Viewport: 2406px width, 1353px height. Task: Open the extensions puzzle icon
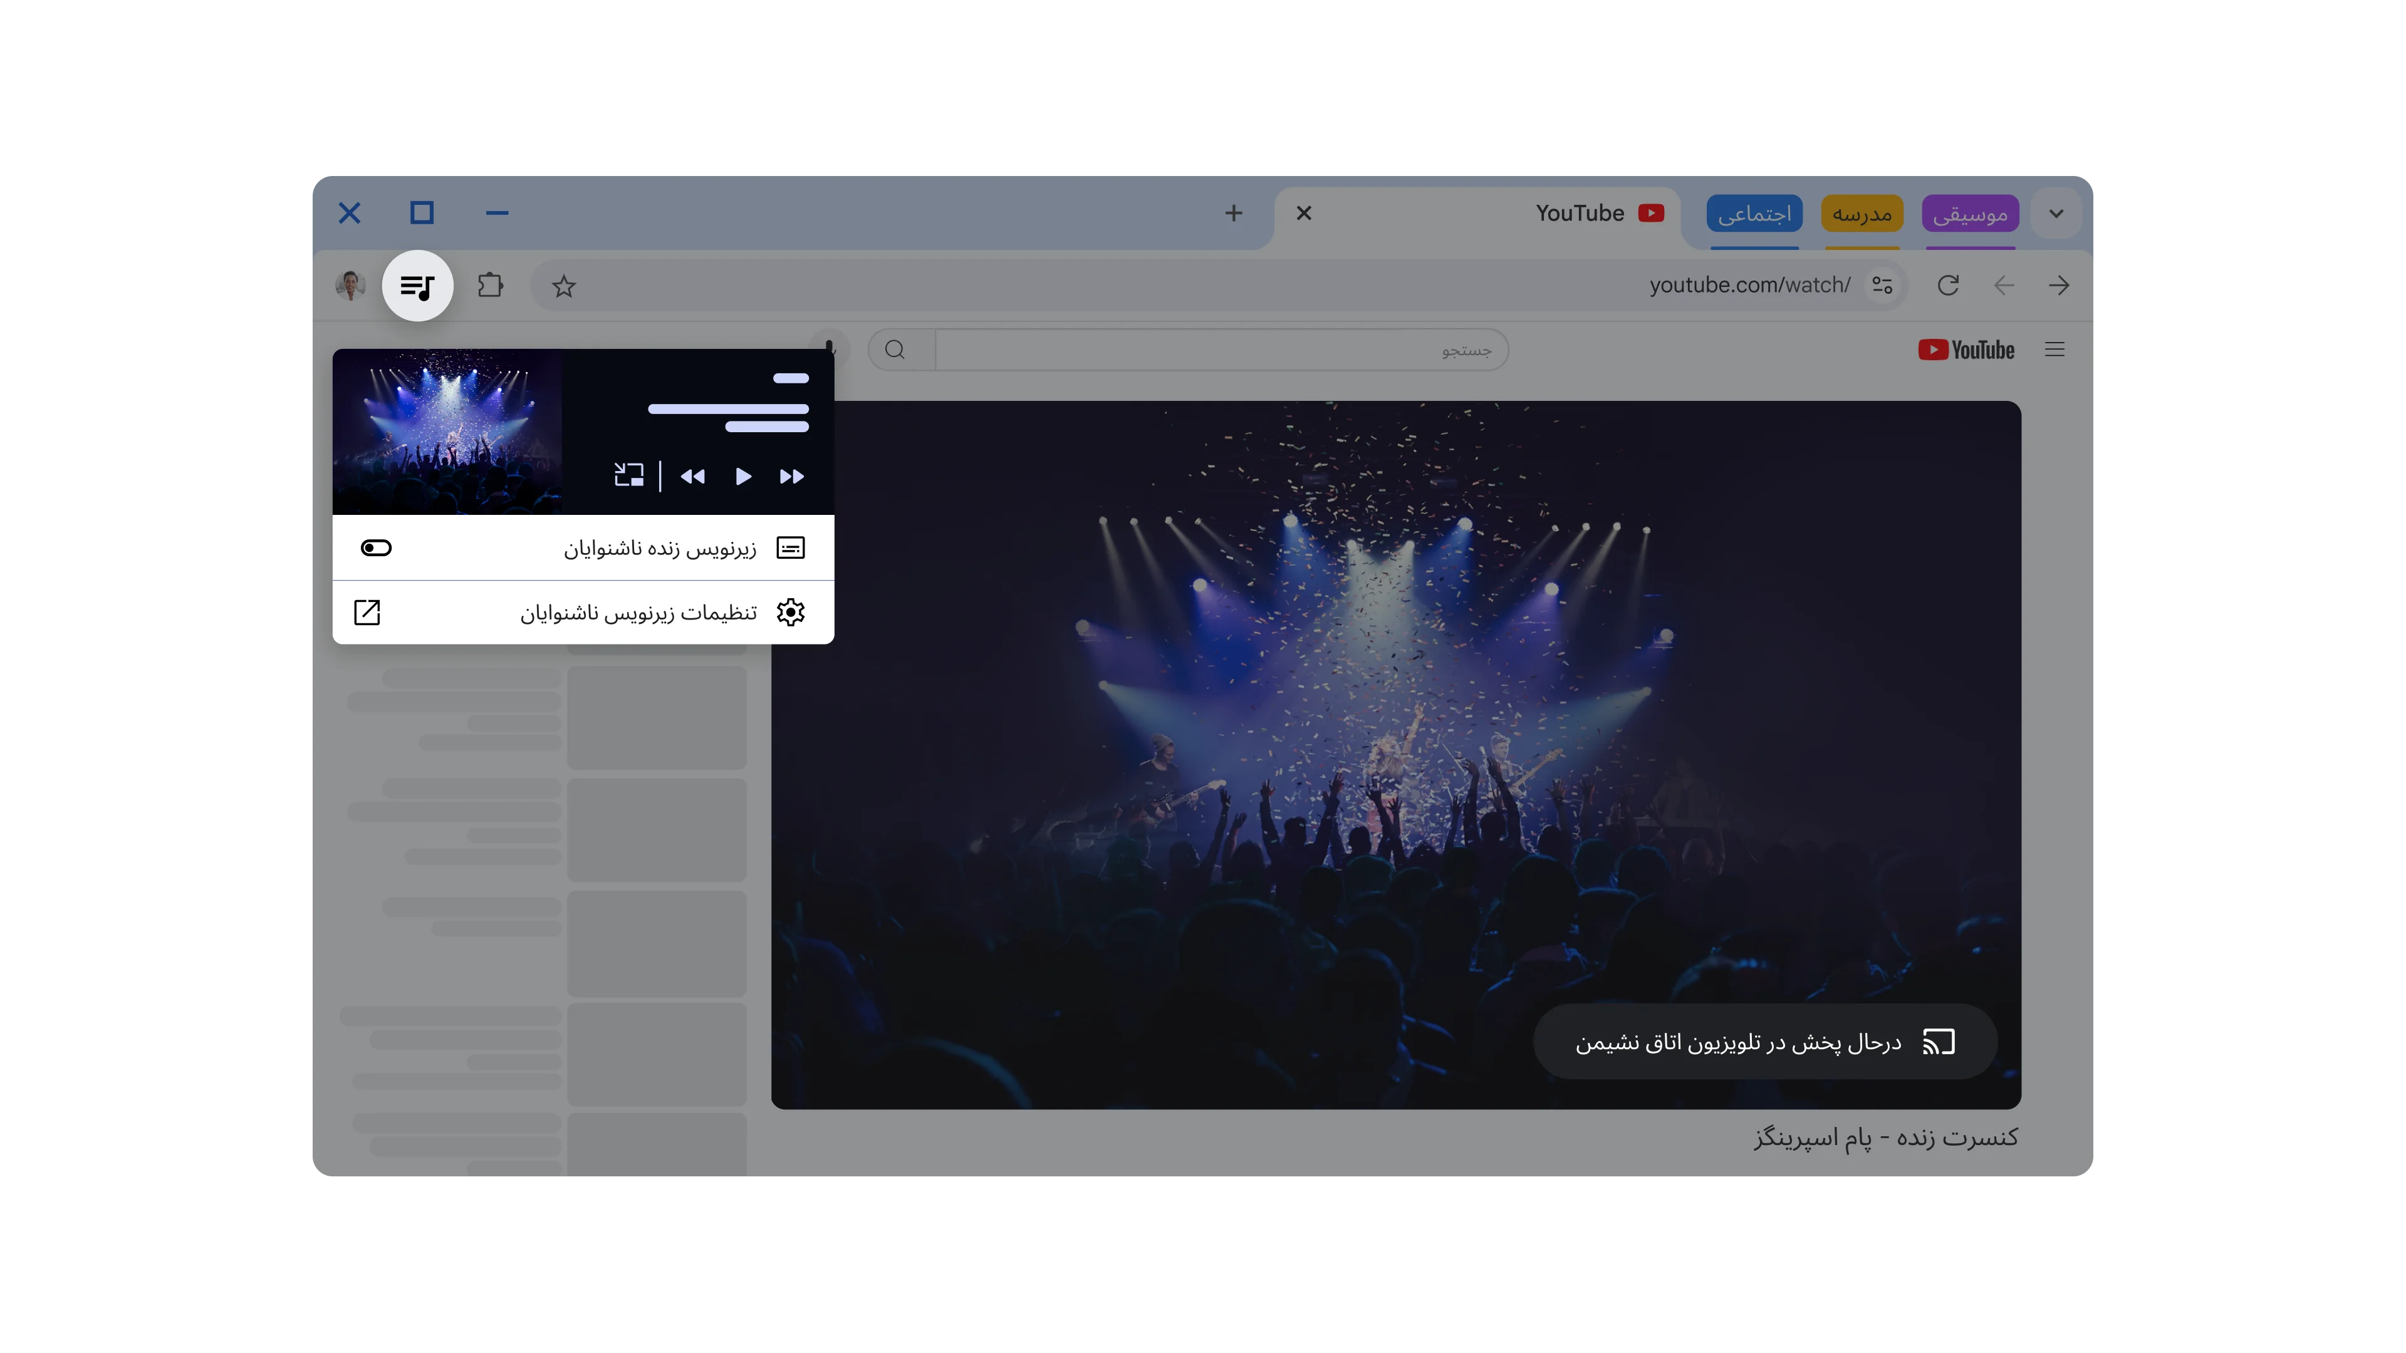[491, 285]
